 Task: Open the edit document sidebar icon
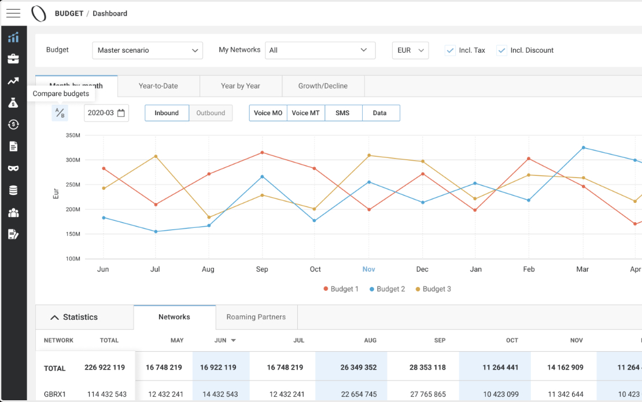tap(13, 235)
